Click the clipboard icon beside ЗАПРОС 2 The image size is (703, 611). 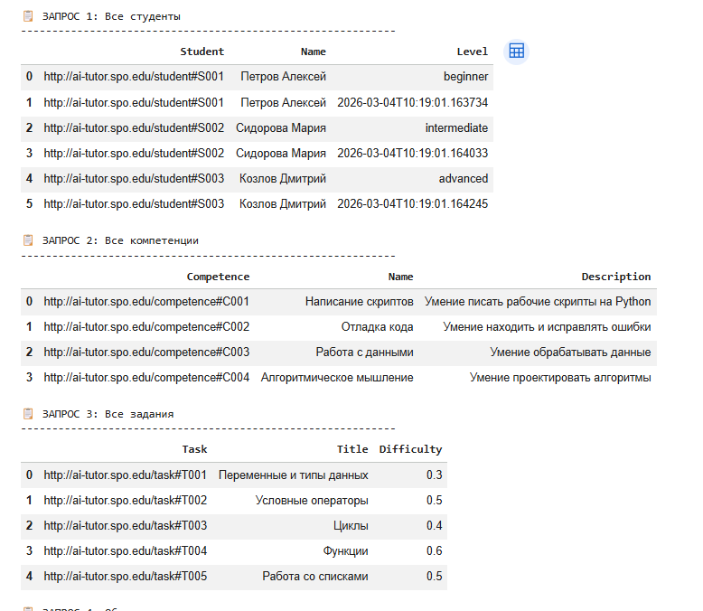[28, 240]
